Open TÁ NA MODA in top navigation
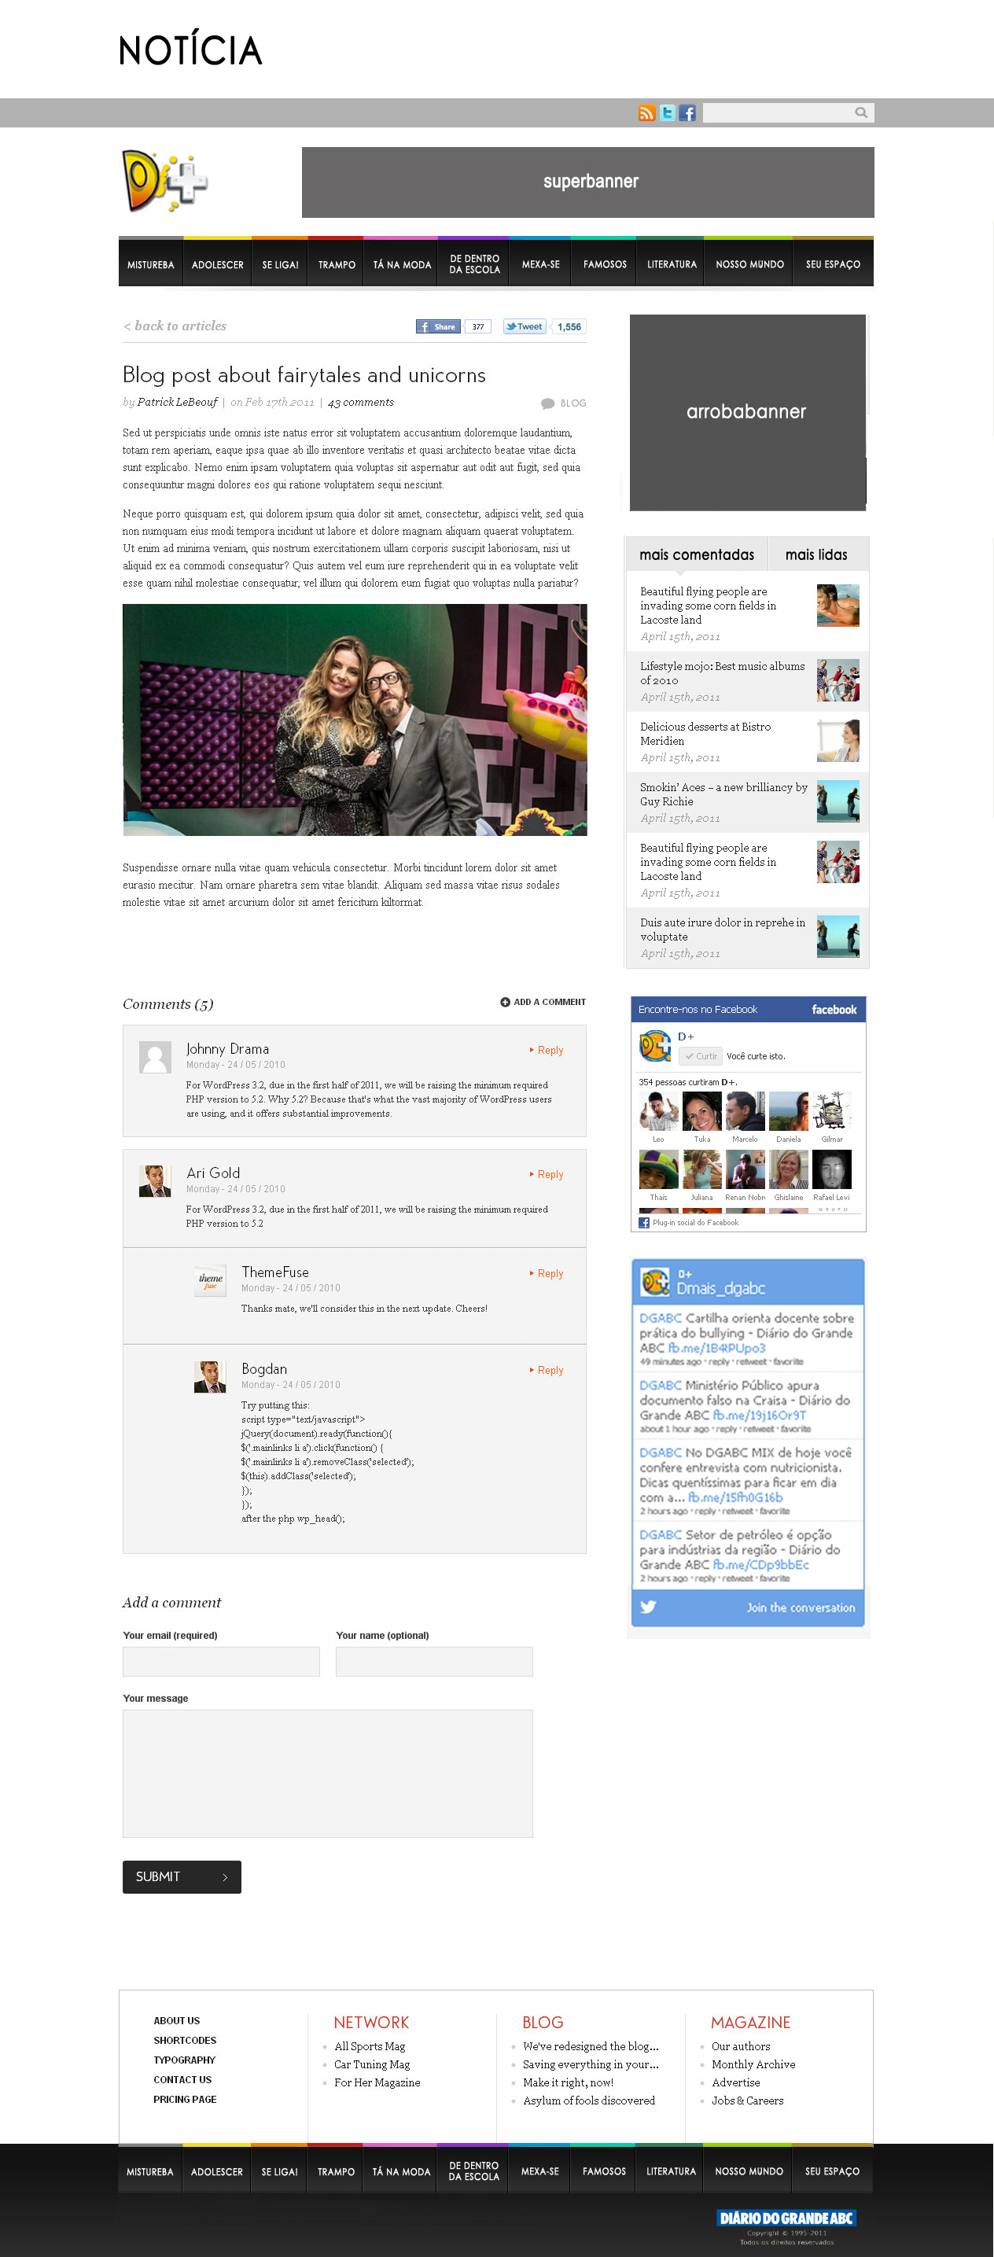The width and height of the screenshot is (994, 2257). (402, 264)
